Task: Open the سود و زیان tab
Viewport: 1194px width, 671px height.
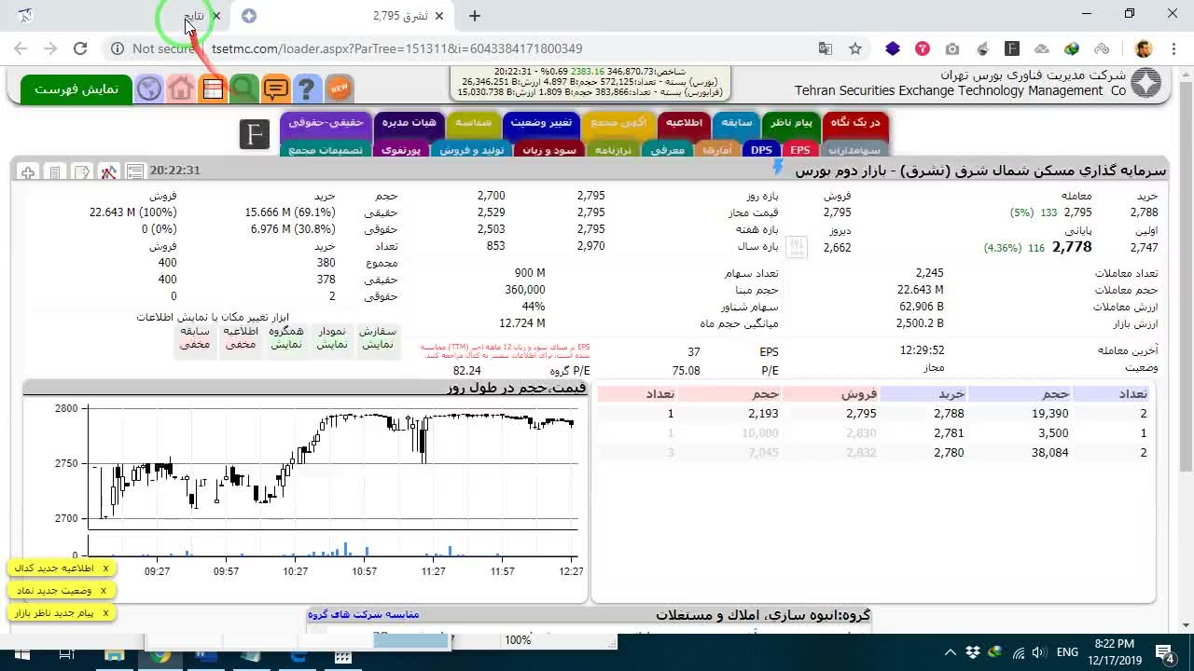Action: click(x=549, y=149)
